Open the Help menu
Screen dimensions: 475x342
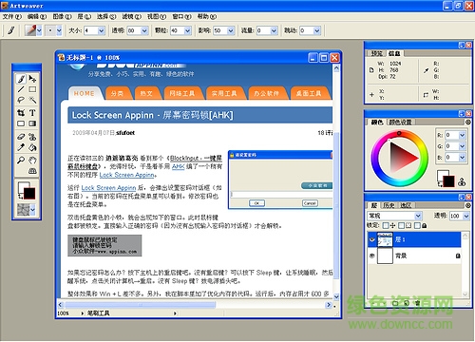point(207,16)
